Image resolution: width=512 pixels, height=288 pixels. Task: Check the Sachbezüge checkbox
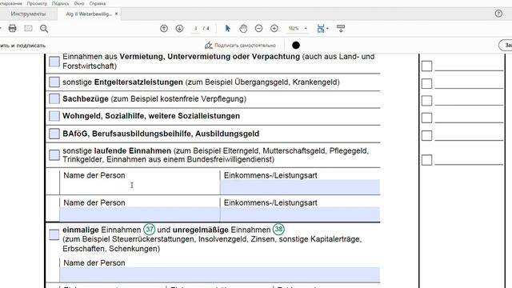click(54, 98)
